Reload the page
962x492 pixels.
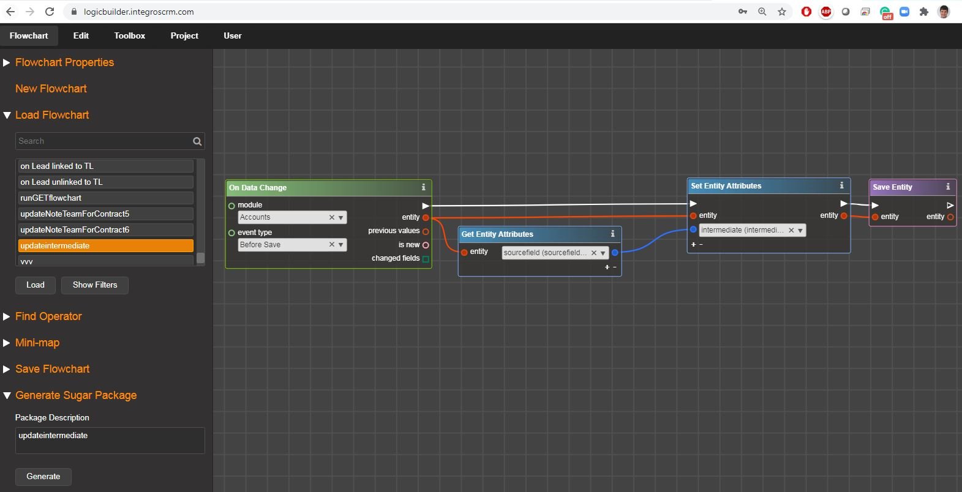point(50,12)
